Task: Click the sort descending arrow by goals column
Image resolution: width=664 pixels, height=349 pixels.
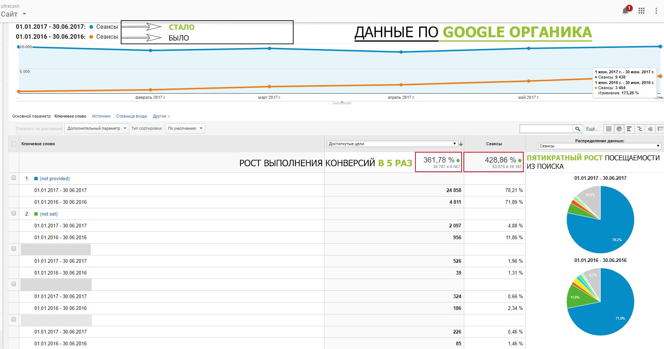Action: (461, 144)
